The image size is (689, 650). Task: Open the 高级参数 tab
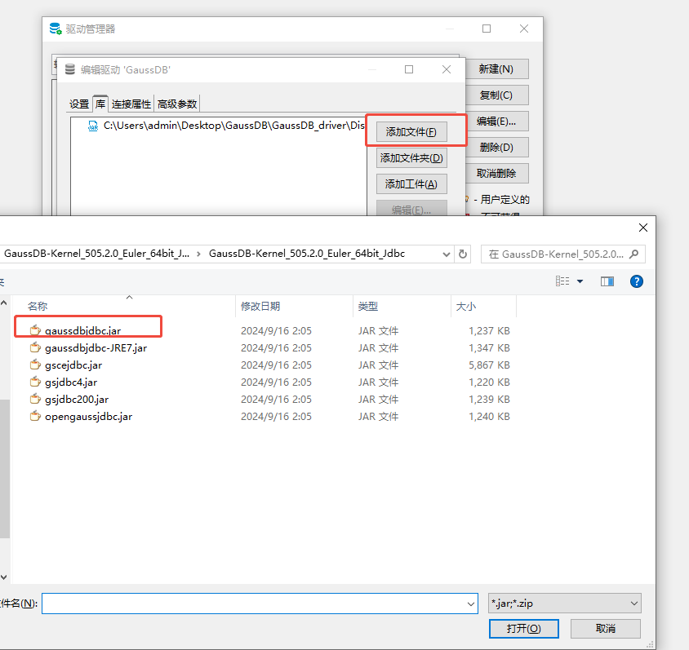click(177, 104)
